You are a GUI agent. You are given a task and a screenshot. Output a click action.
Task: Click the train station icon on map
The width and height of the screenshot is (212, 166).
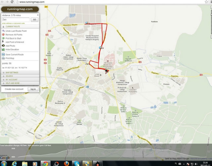(87, 87)
